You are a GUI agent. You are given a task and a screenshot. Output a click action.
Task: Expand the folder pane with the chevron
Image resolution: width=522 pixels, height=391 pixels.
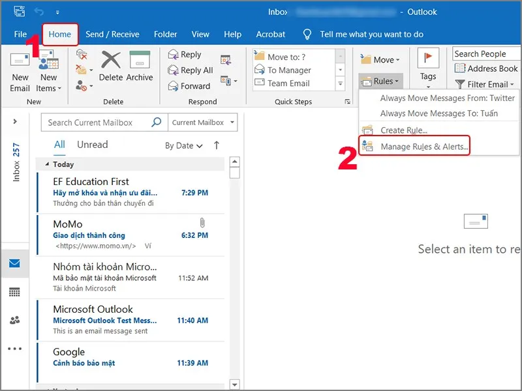click(x=15, y=122)
